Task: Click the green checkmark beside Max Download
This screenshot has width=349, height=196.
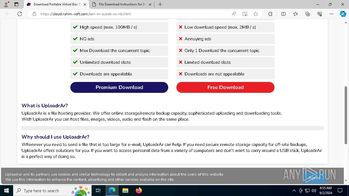Action: click(x=75, y=50)
